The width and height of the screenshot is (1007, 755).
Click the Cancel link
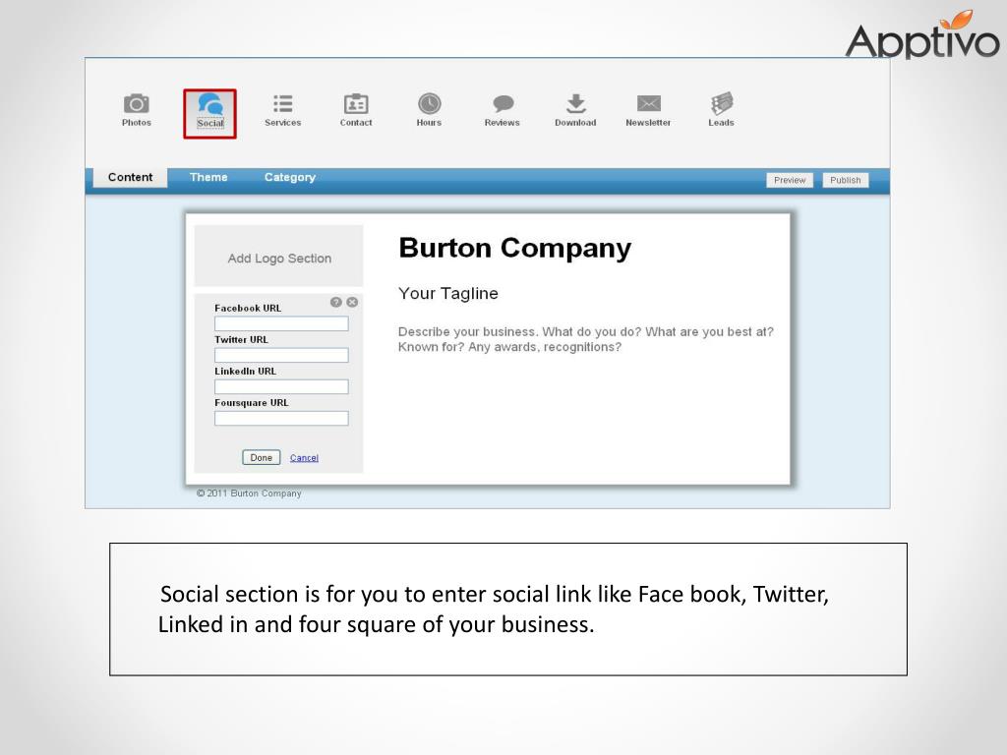click(x=304, y=458)
